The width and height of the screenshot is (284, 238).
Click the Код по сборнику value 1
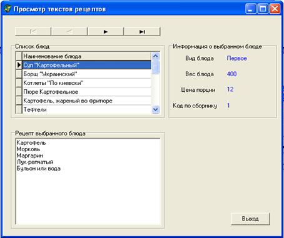228,106
